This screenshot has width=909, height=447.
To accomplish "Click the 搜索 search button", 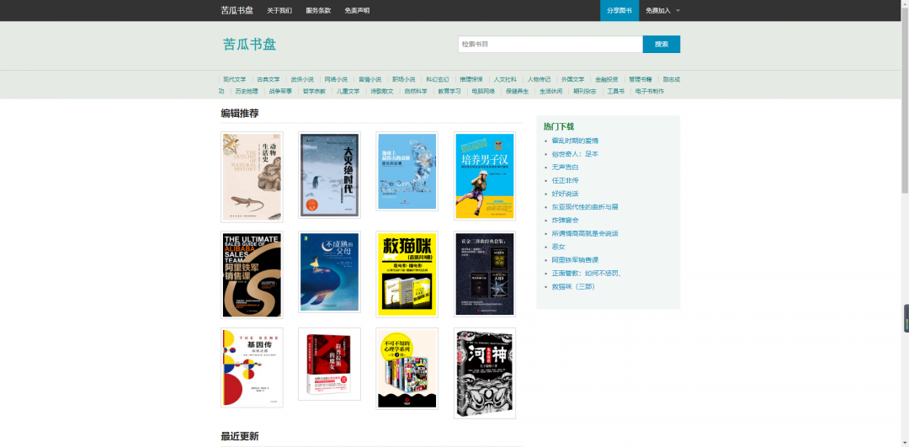I will (x=662, y=44).
